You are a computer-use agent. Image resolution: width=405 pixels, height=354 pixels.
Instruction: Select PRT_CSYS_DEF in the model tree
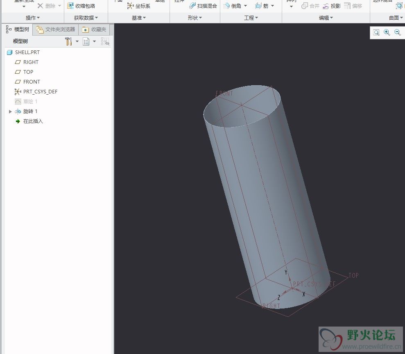(x=40, y=92)
